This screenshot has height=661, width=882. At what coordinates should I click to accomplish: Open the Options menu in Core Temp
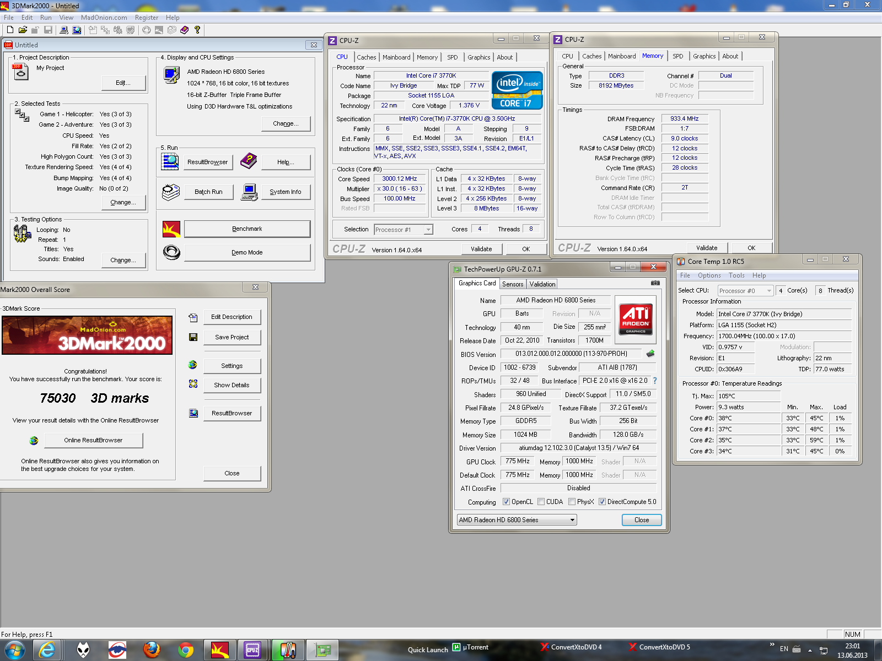[x=709, y=275]
